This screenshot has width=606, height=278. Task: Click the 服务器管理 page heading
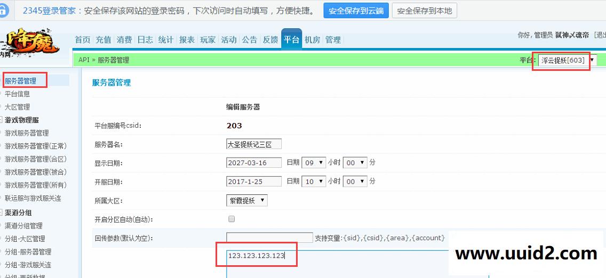pyautogui.click(x=111, y=83)
